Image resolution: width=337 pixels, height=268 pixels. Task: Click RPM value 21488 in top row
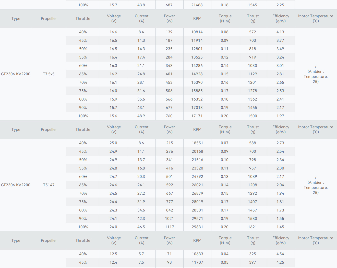click(x=197, y=5)
